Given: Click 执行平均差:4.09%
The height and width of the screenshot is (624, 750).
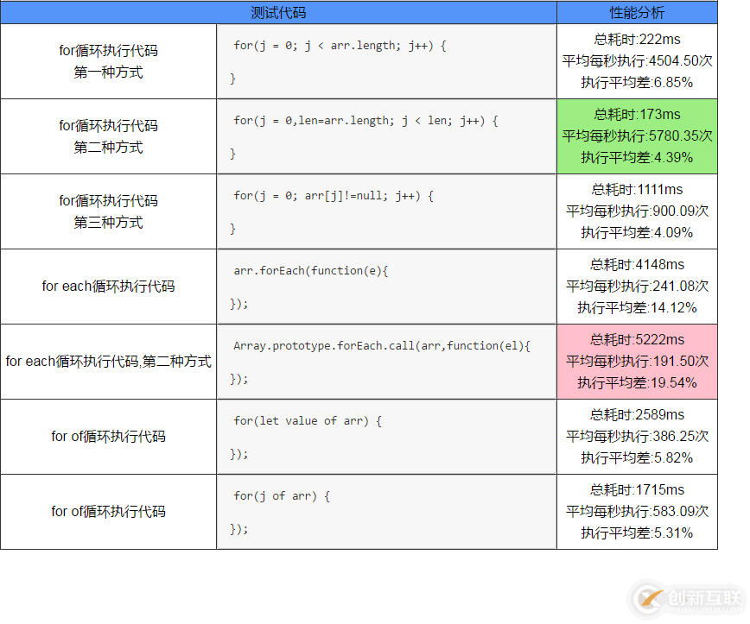Looking at the screenshot, I should pyautogui.click(x=637, y=232).
